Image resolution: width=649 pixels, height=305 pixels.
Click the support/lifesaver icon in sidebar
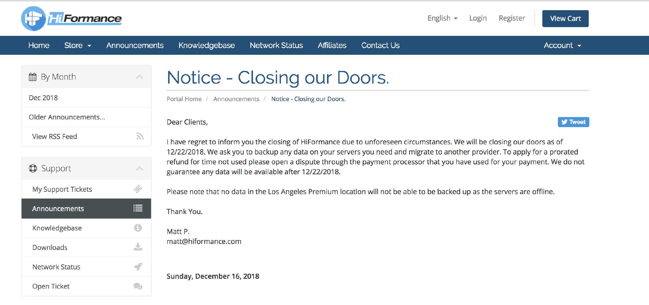pyautogui.click(x=32, y=168)
